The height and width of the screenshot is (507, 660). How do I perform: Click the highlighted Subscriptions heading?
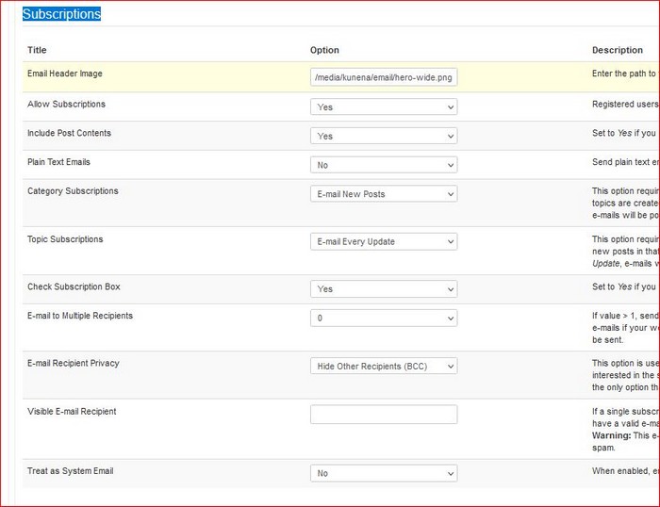[x=61, y=14]
